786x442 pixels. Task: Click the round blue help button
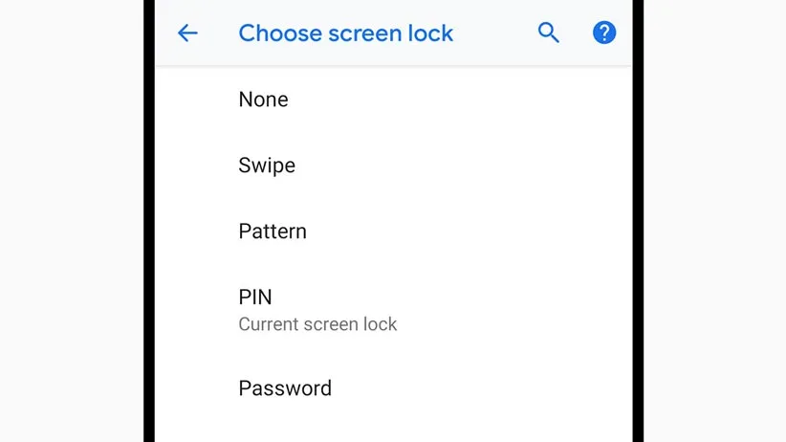coord(604,33)
